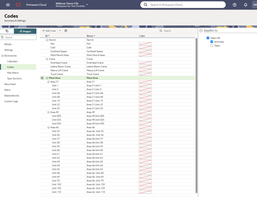257x197 pixels.
Task: Click the Primavera Cloud title link
Action: click(x=36, y=5)
